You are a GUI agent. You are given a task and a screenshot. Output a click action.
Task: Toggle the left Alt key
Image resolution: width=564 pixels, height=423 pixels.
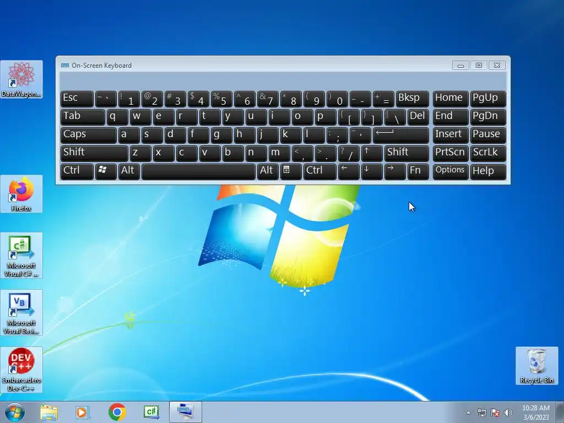click(x=129, y=171)
